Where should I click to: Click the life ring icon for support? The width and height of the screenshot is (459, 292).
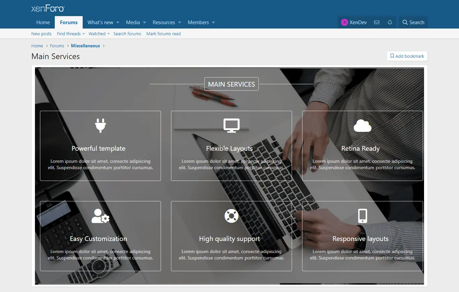click(232, 216)
